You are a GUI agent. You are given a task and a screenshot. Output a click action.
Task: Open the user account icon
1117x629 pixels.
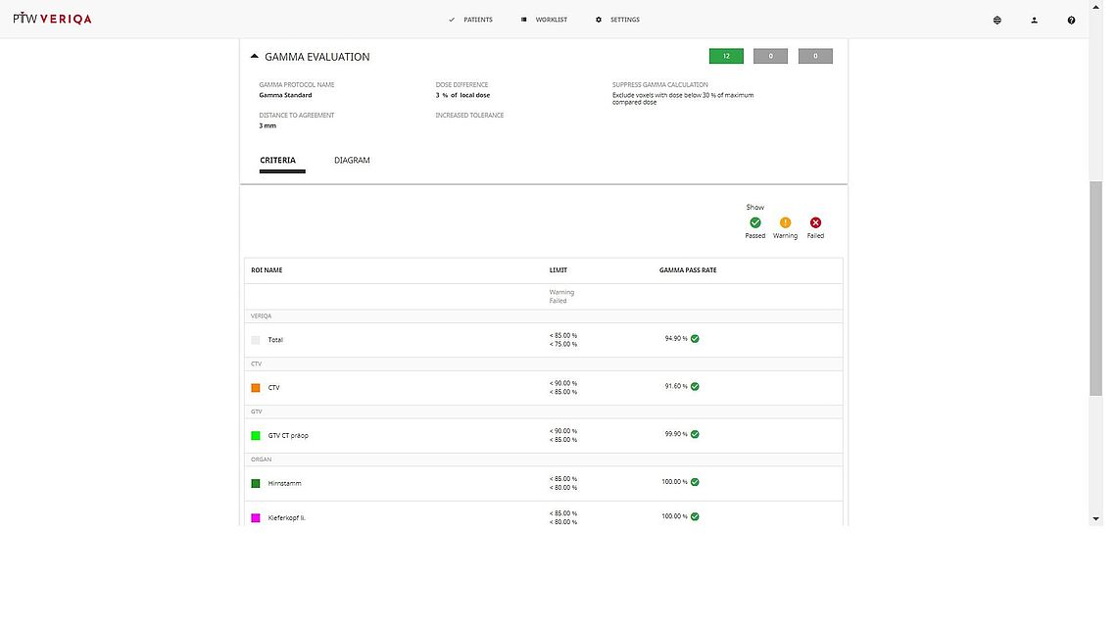coord(1034,20)
